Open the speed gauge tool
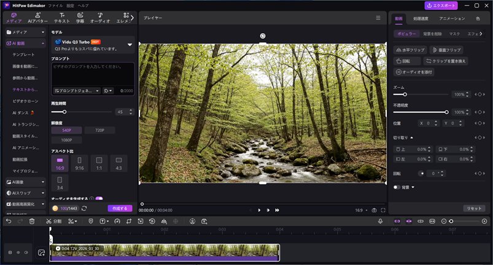The height and width of the screenshot is (265, 493). (117, 221)
